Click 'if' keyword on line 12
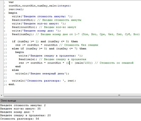This screenshot has height=121, width=141. [x=14, y=41]
